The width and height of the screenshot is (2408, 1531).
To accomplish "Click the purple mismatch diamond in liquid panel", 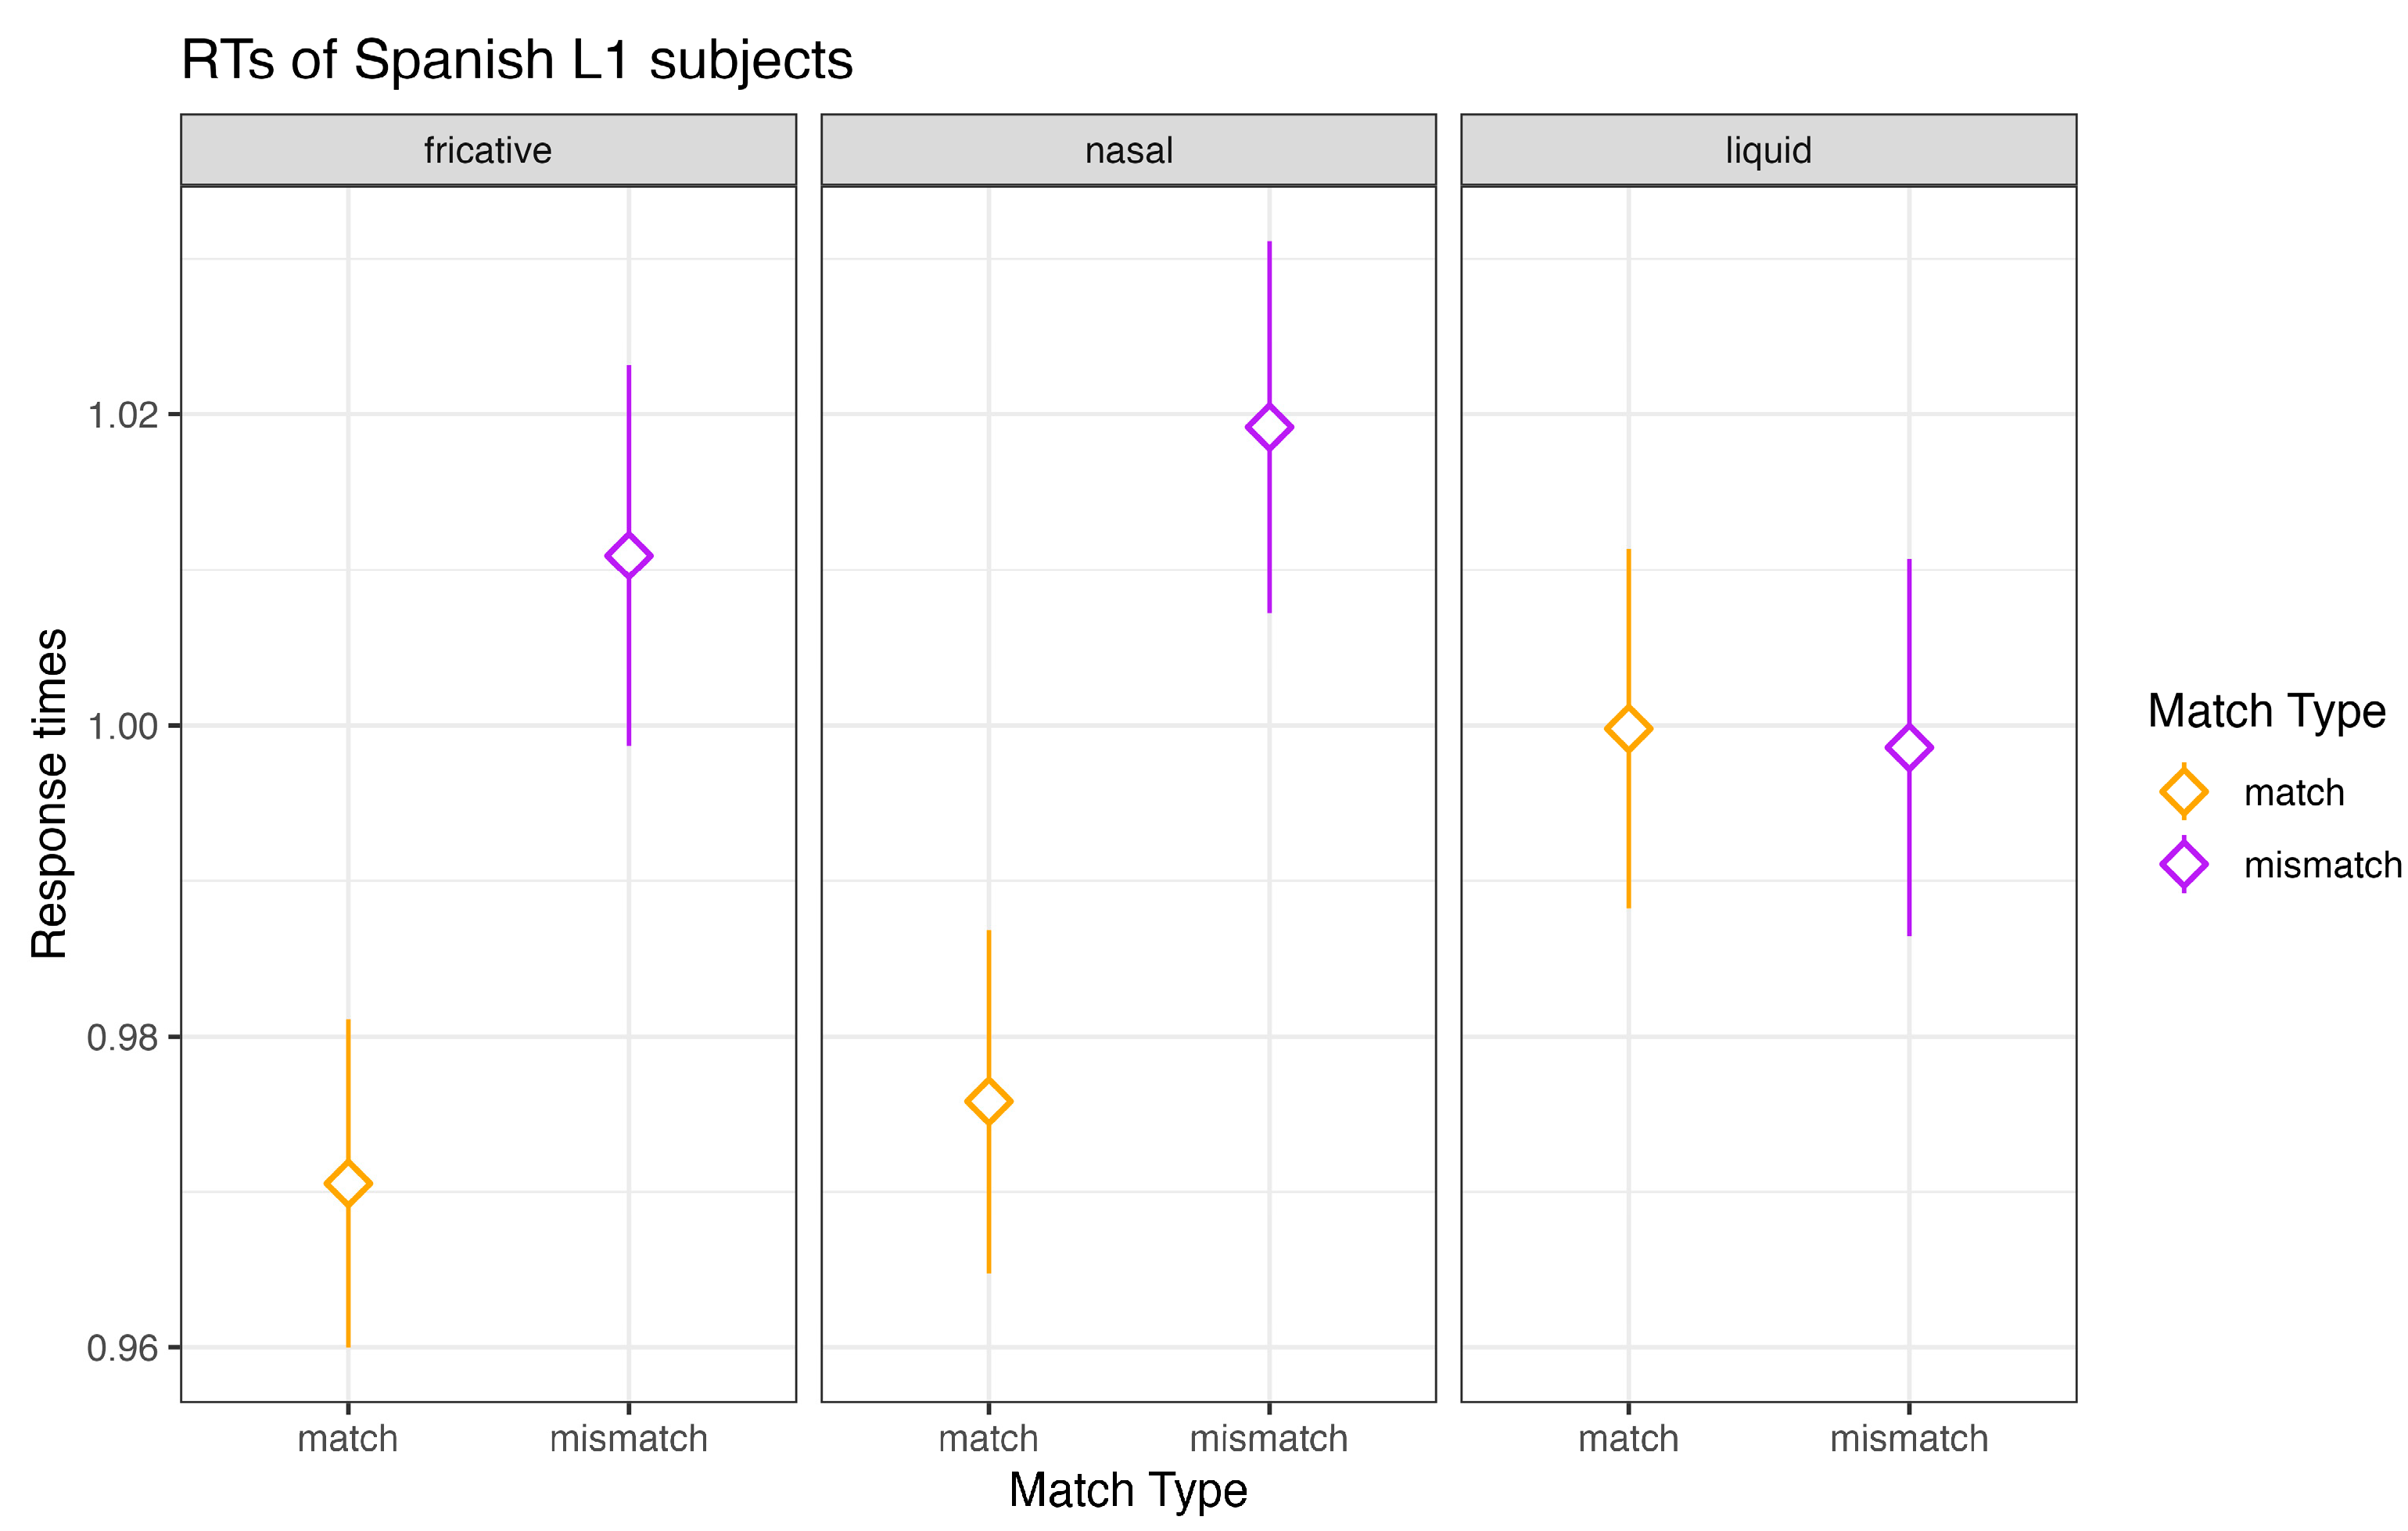I will pos(1909,747).
